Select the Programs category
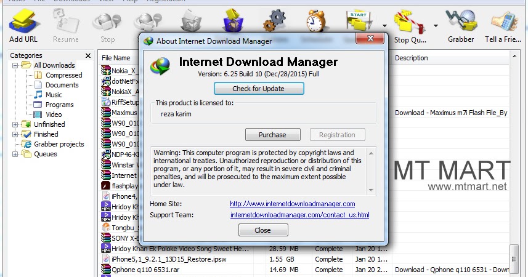Image resolution: width=528 pixels, height=277 pixels. click(59, 105)
